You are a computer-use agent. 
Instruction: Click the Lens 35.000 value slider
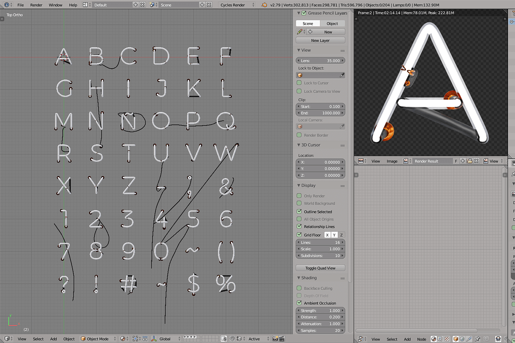point(321,60)
